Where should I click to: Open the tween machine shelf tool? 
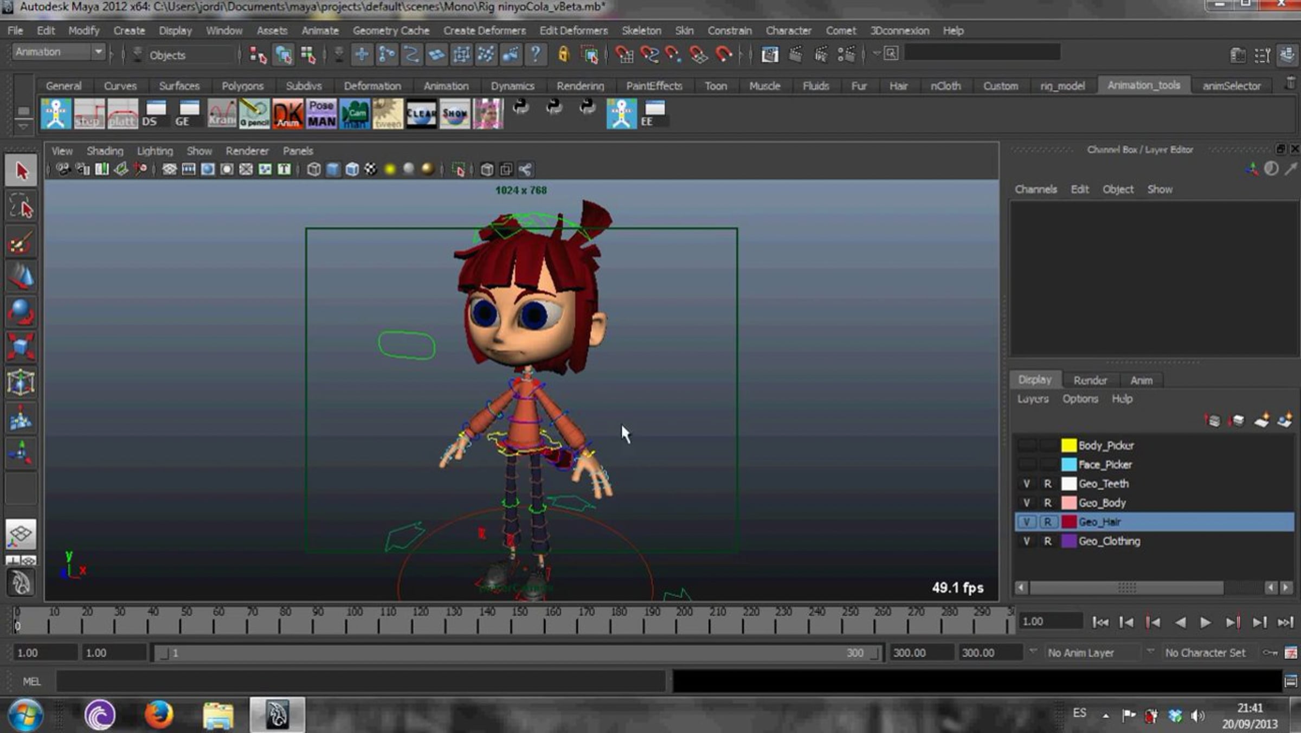(x=388, y=114)
